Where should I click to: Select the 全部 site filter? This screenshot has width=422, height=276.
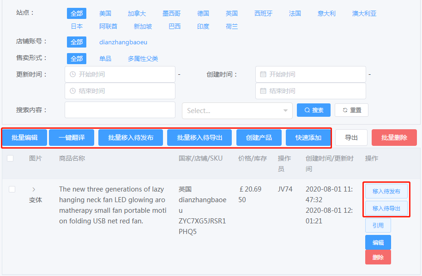point(77,13)
